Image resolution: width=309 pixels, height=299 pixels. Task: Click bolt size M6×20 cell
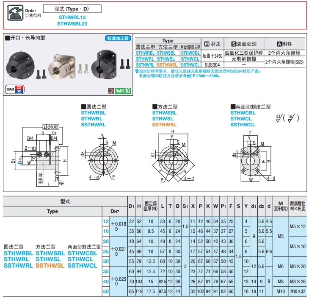click(x=298, y=266)
